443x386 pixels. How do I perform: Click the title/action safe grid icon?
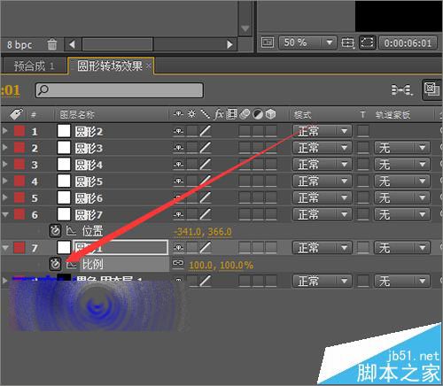point(347,42)
